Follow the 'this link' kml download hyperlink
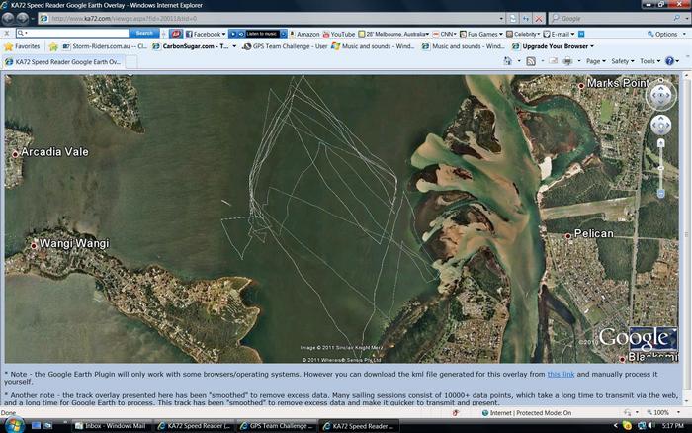Screen dimensions: 692x433 pyautogui.click(x=561, y=374)
